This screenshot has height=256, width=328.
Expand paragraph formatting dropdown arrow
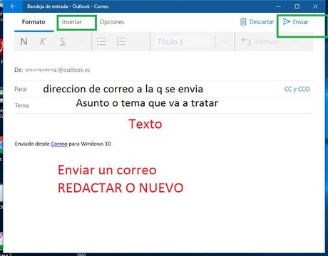[x=140, y=42]
